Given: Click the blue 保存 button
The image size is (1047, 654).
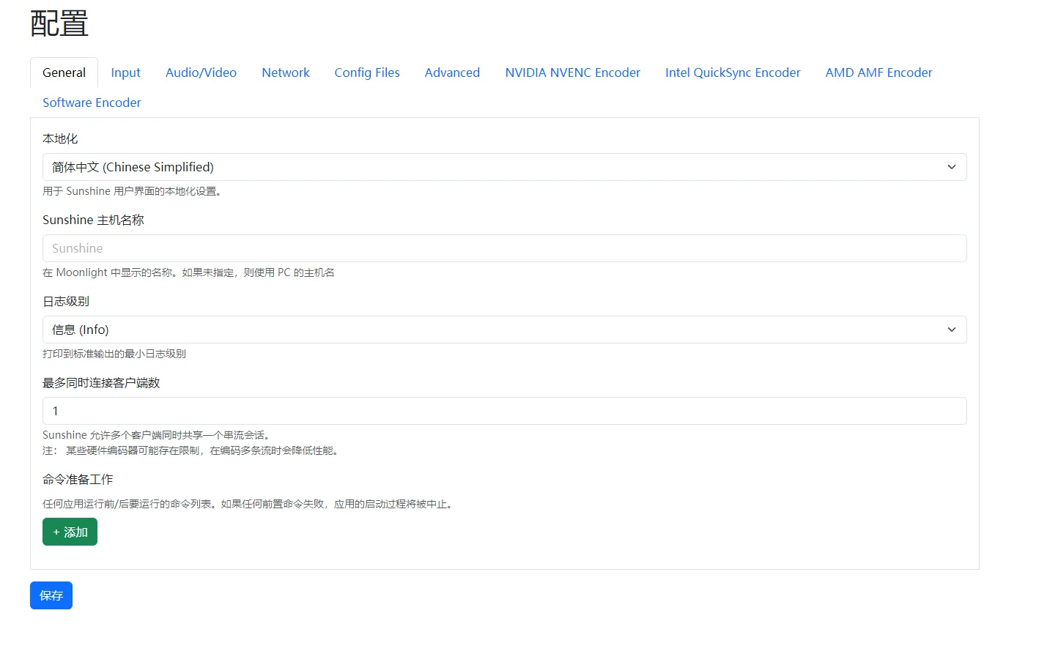Looking at the screenshot, I should click(x=51, y=595).
